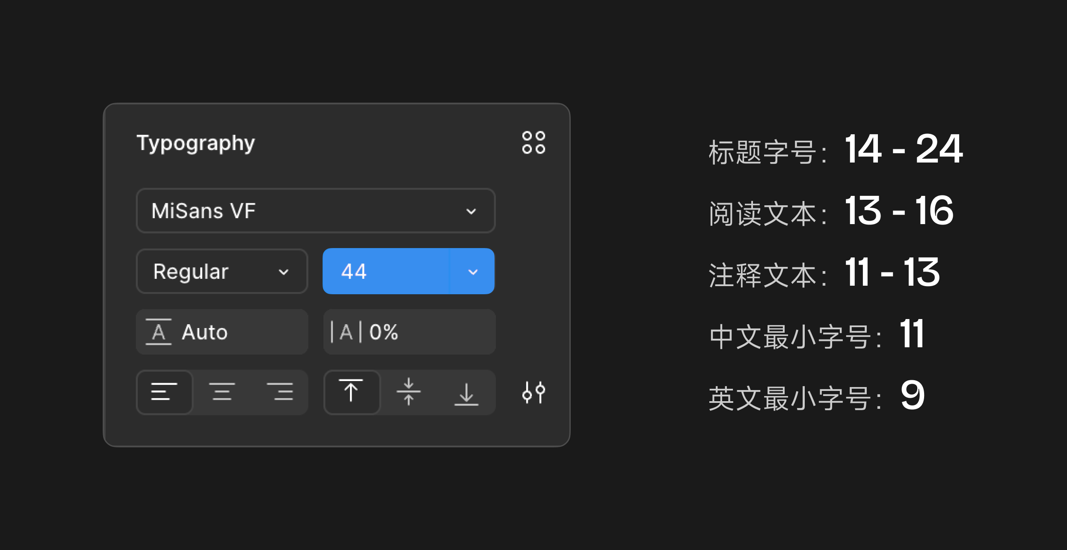Select left text alignment

tap(164, 392)
